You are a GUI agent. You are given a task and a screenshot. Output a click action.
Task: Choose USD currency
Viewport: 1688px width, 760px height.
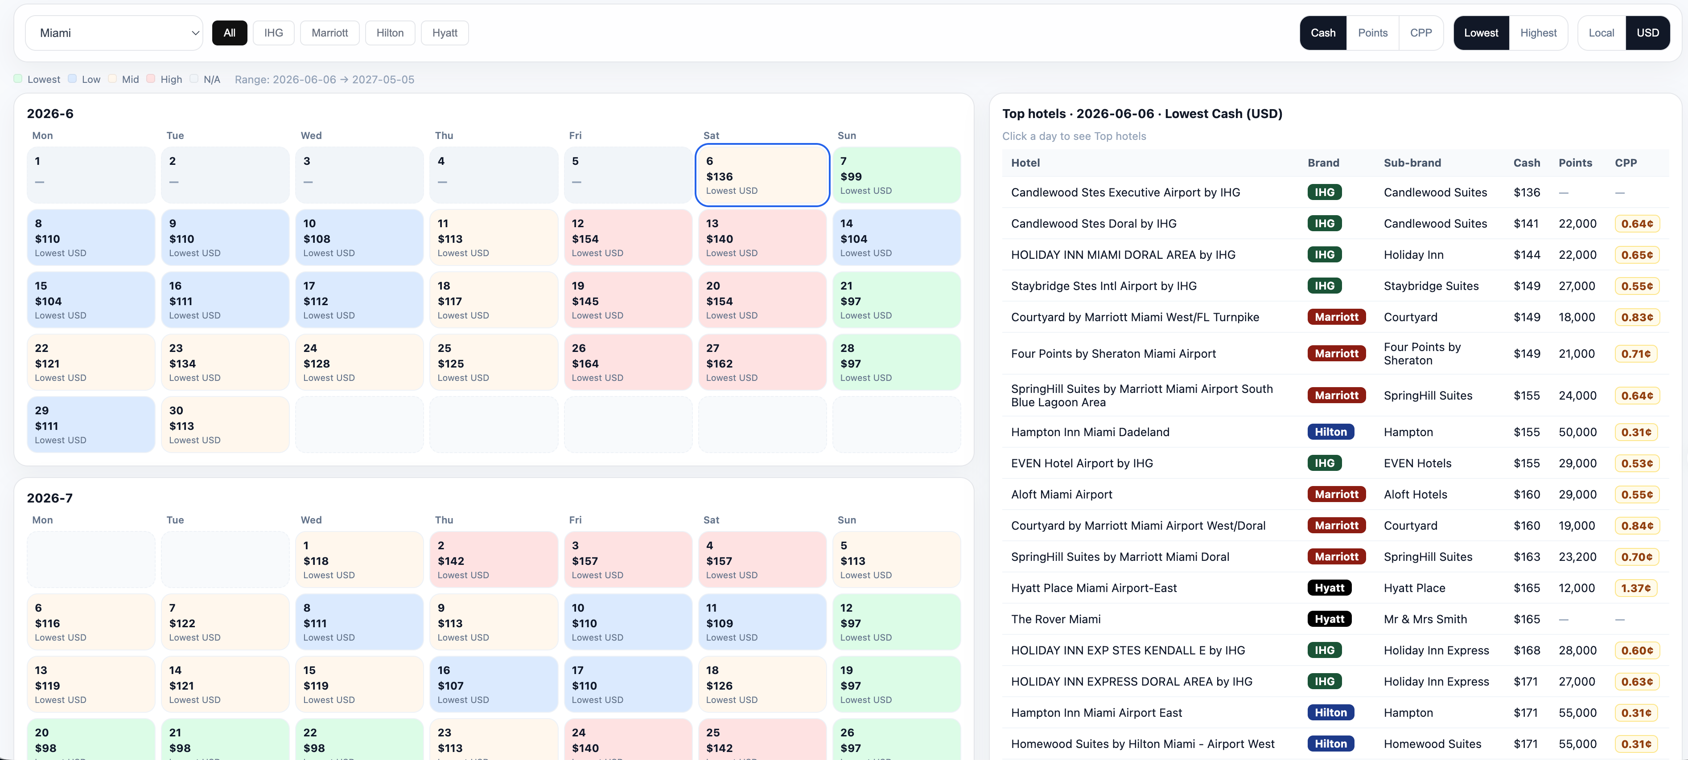[1647, 33]
